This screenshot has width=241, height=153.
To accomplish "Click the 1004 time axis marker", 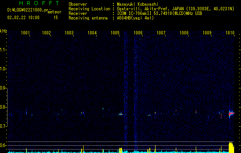I will [92, 33].
